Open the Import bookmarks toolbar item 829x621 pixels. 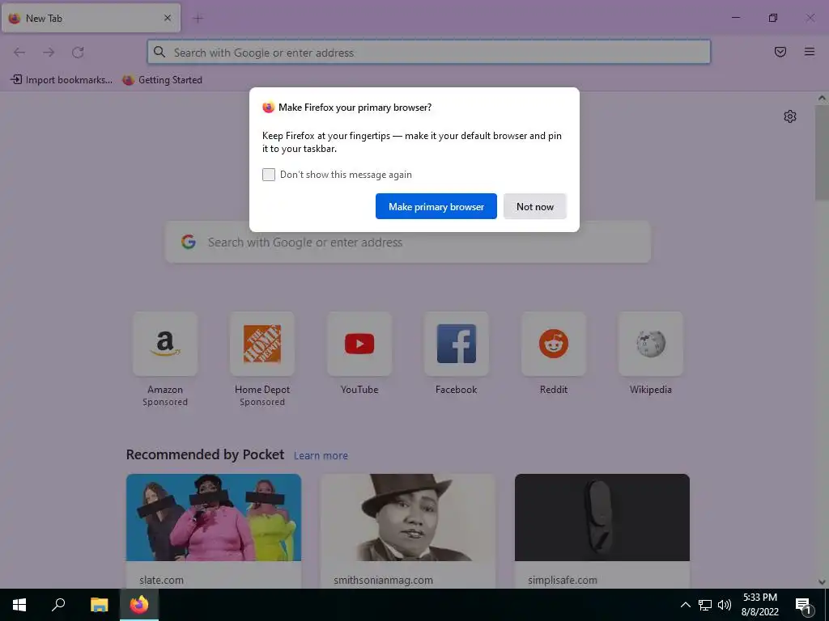coord(62,80)
